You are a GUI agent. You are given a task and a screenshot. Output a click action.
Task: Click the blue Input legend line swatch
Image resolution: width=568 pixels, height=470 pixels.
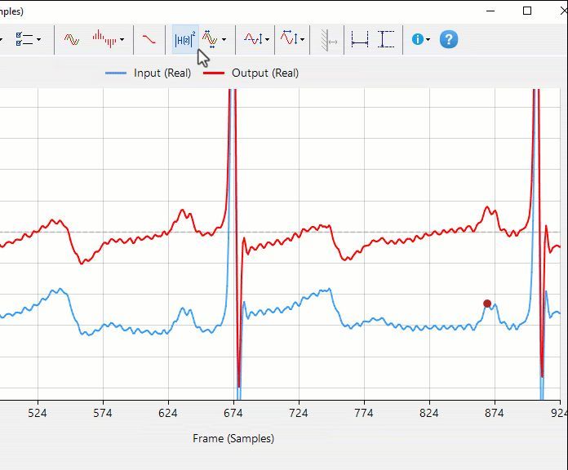(116, 73)
